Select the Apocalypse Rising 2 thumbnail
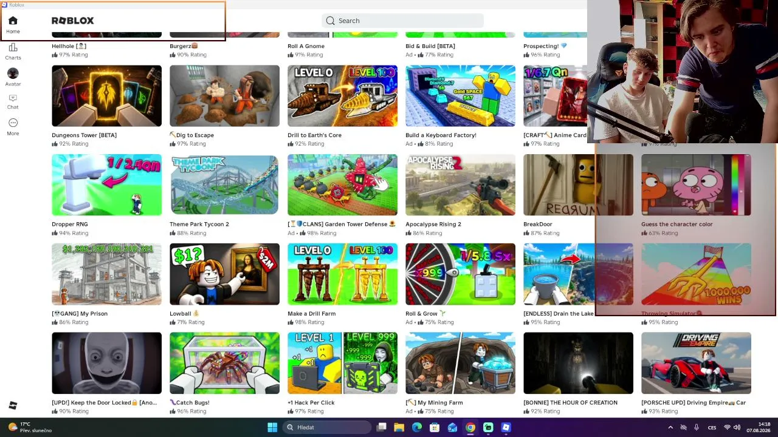 (460, 185)
